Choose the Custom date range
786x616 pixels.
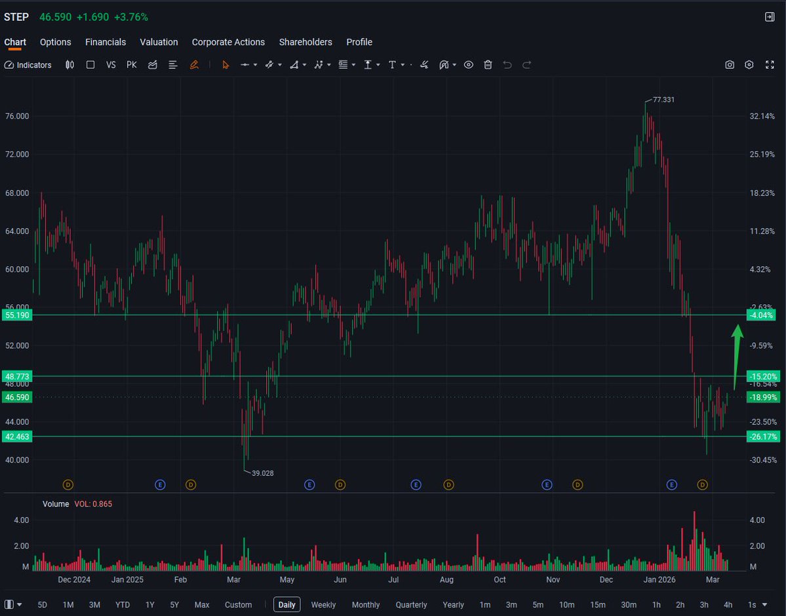(239, 605)
